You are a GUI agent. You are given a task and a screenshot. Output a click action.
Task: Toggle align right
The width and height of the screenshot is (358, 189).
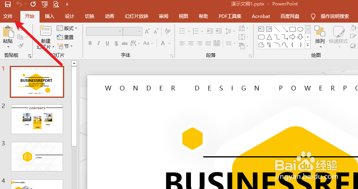pos(199,43)
